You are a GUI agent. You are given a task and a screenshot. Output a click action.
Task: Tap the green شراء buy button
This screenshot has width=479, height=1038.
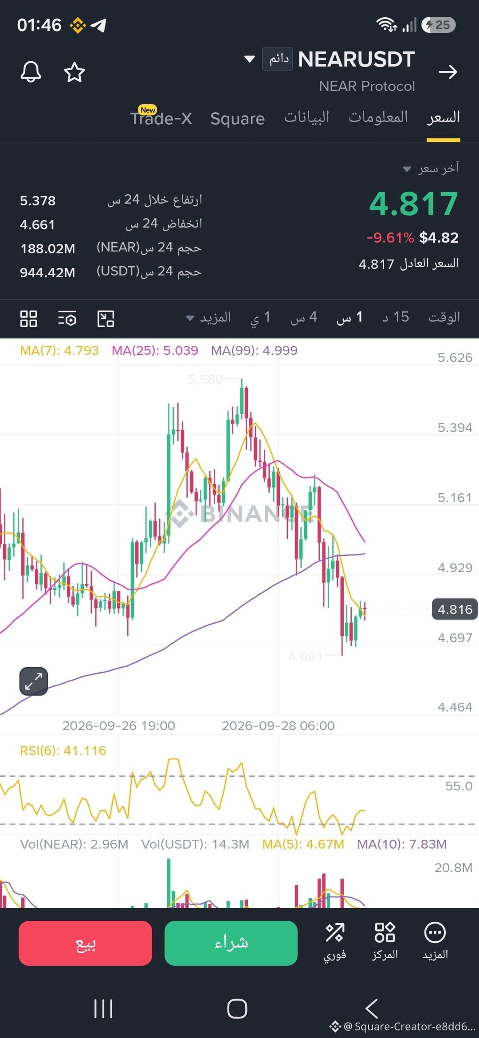point(231,943)
